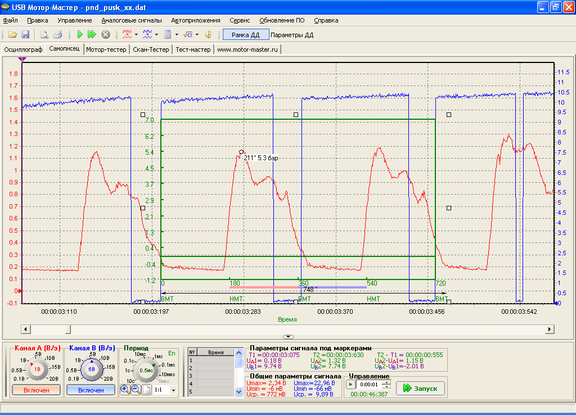
Task: Click the Канал A voltage range knob
Action: (x=37, y=369)
